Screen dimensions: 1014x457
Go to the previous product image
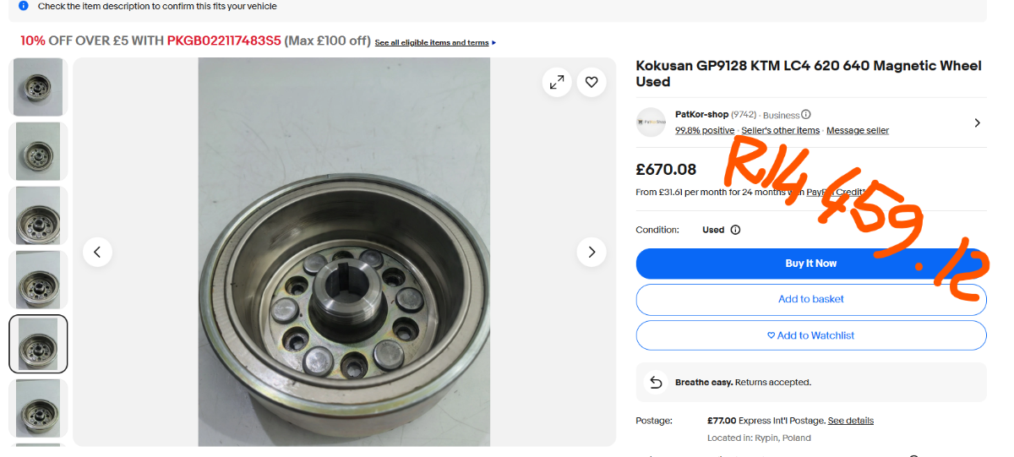click(97, 252)
